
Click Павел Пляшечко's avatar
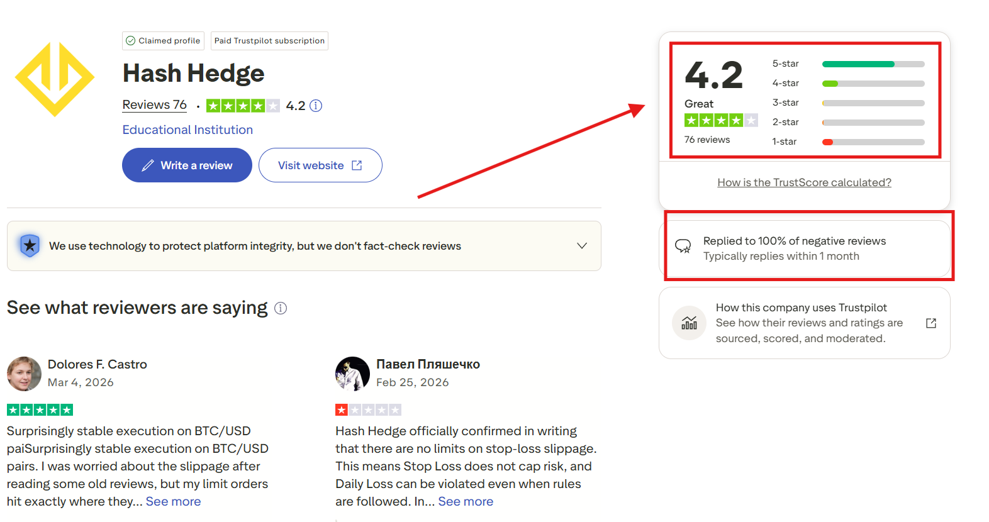[x=352, y=374]
